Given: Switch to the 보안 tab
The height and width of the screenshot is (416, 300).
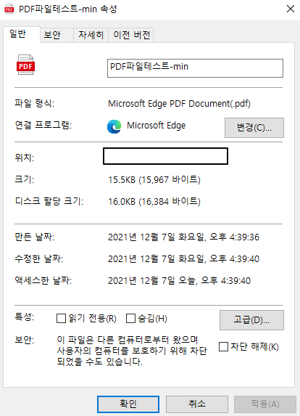Looking at the screenshot, I should tap(57, 35).
